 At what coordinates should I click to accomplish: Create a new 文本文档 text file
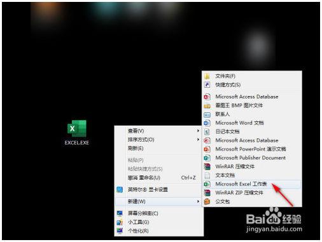[x=252, y=175]
